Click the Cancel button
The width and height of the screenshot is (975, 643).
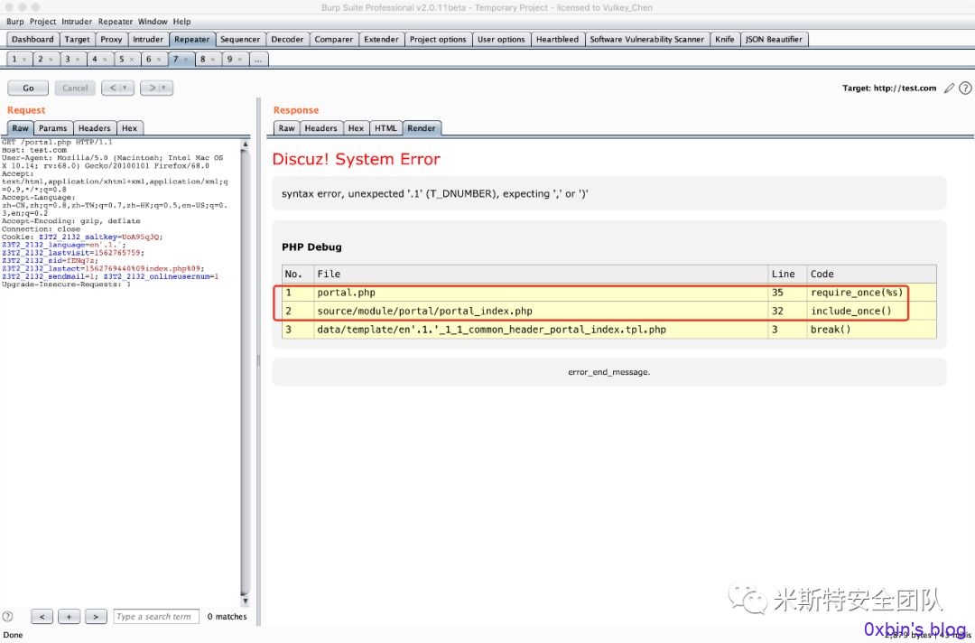(x=75, y=88)
